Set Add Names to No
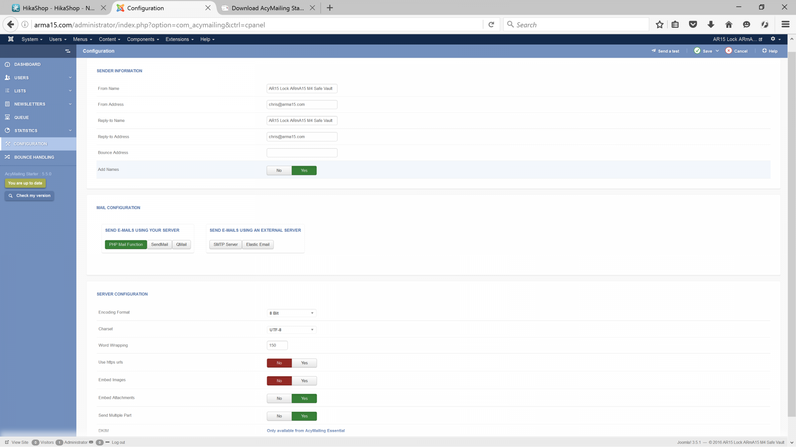 (279, 170)
